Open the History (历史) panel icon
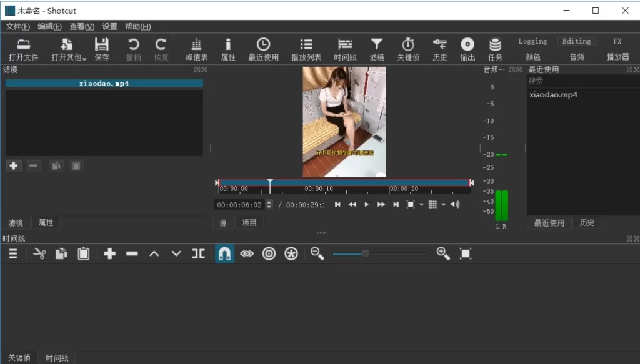The width and height of the screenshot is (640, 364). click(x=439, y=49)
